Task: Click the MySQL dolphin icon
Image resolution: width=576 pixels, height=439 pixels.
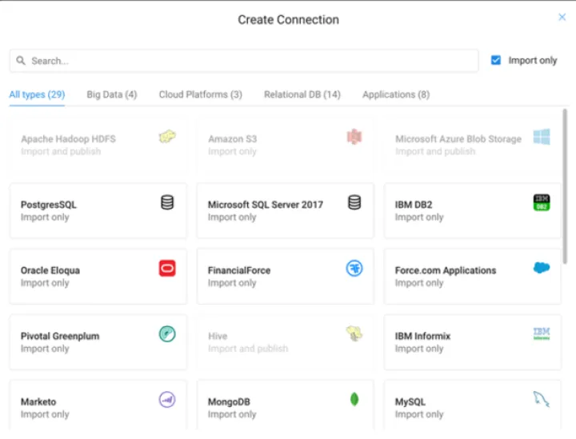Action: (x=542, y=399)
